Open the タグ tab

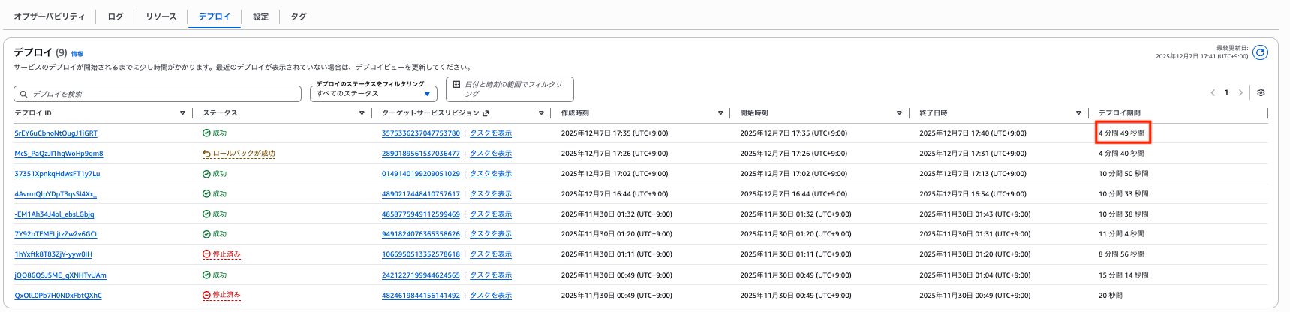[x=299, y=16]
